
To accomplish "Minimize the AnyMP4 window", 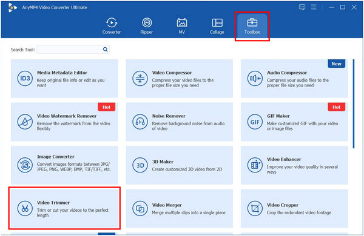I will (331, 7).
